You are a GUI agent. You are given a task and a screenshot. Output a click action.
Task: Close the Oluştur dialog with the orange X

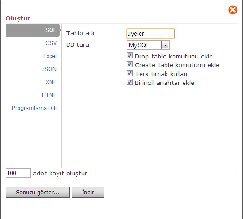pyautogui.click(x=233, y=10)
